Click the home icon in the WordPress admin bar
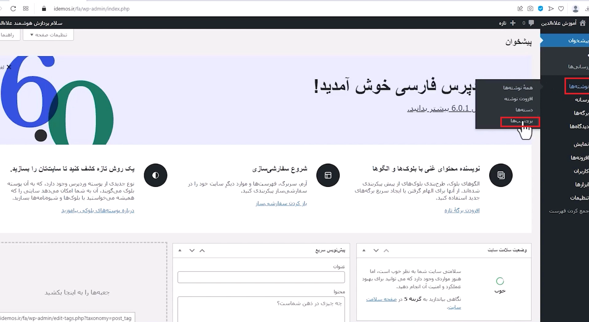This screenshot has width=589, height=322. pos(583,23)
